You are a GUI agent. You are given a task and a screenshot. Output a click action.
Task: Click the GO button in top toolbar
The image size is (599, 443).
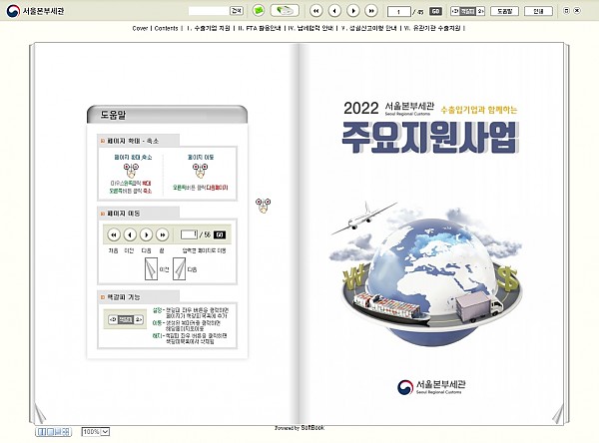[x=435, y=11]
